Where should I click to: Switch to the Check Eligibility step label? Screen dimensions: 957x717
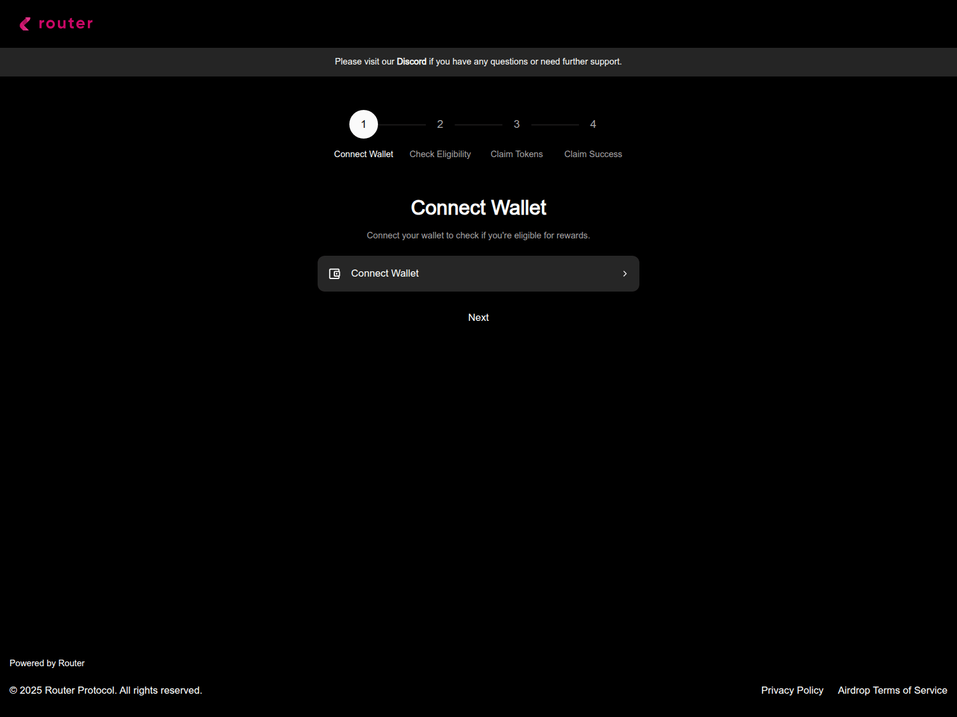coord(440,154)
